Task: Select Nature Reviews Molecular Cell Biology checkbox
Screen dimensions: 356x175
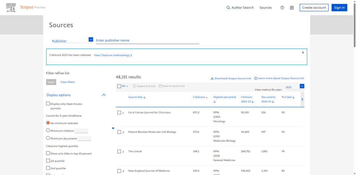Action: click(119, 132)
